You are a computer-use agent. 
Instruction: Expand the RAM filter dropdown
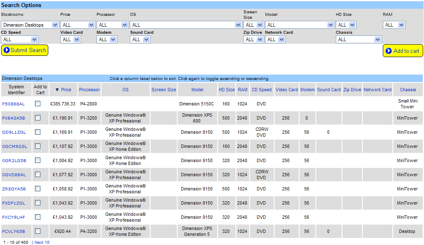(394, 25)
